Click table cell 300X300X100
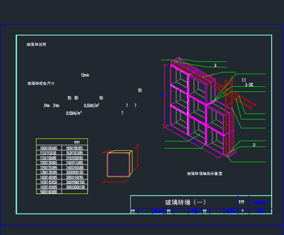 tap(75, 187)
